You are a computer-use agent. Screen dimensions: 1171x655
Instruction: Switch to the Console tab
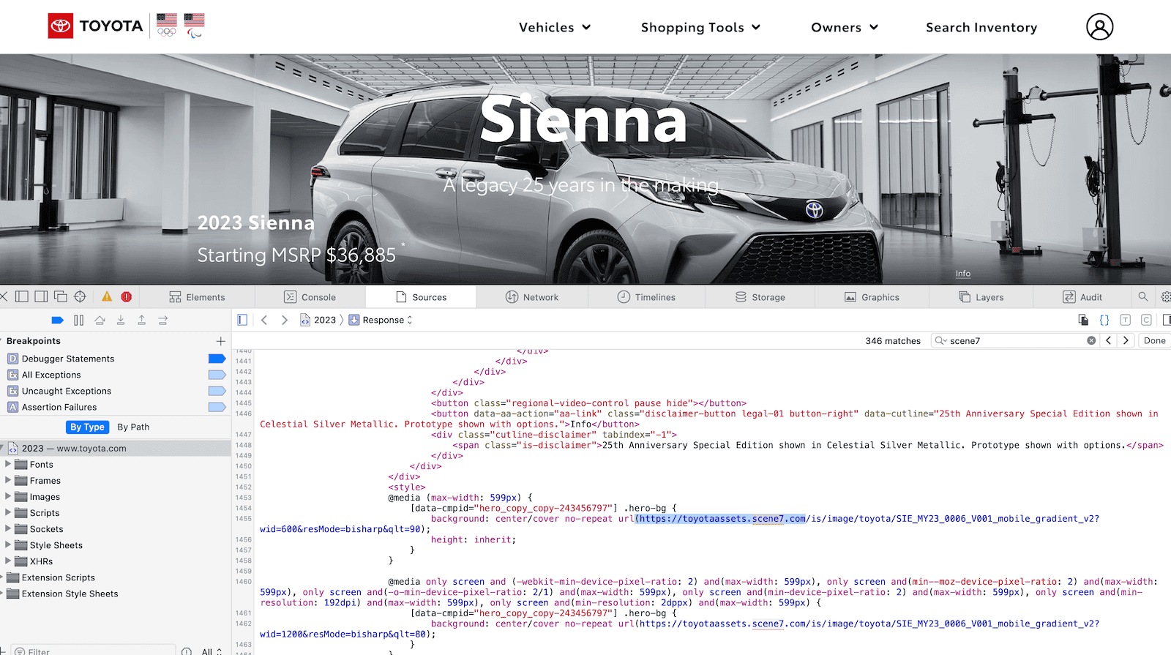tap(310, 297)
